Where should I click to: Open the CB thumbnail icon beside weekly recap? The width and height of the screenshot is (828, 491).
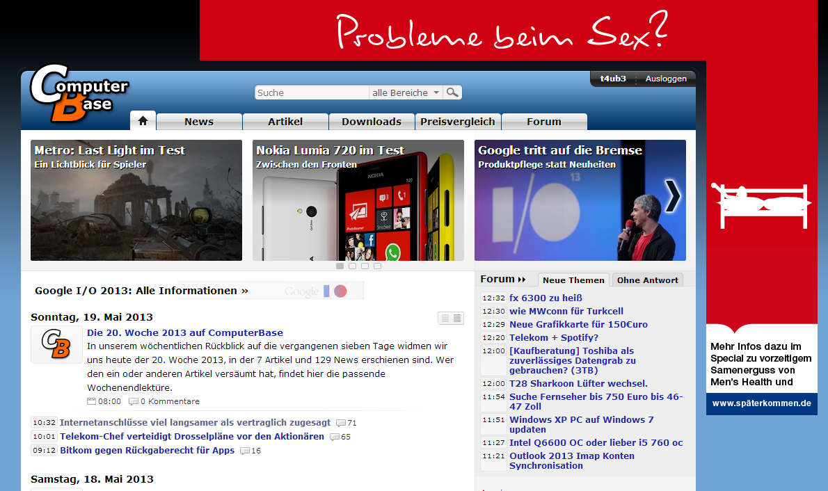(x=56, y=345)
